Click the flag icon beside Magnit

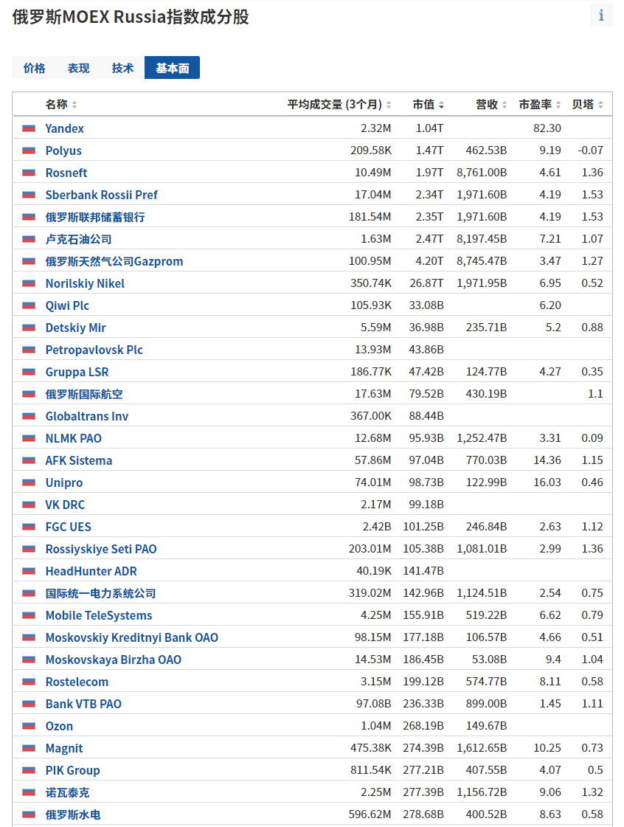point(29,748)
